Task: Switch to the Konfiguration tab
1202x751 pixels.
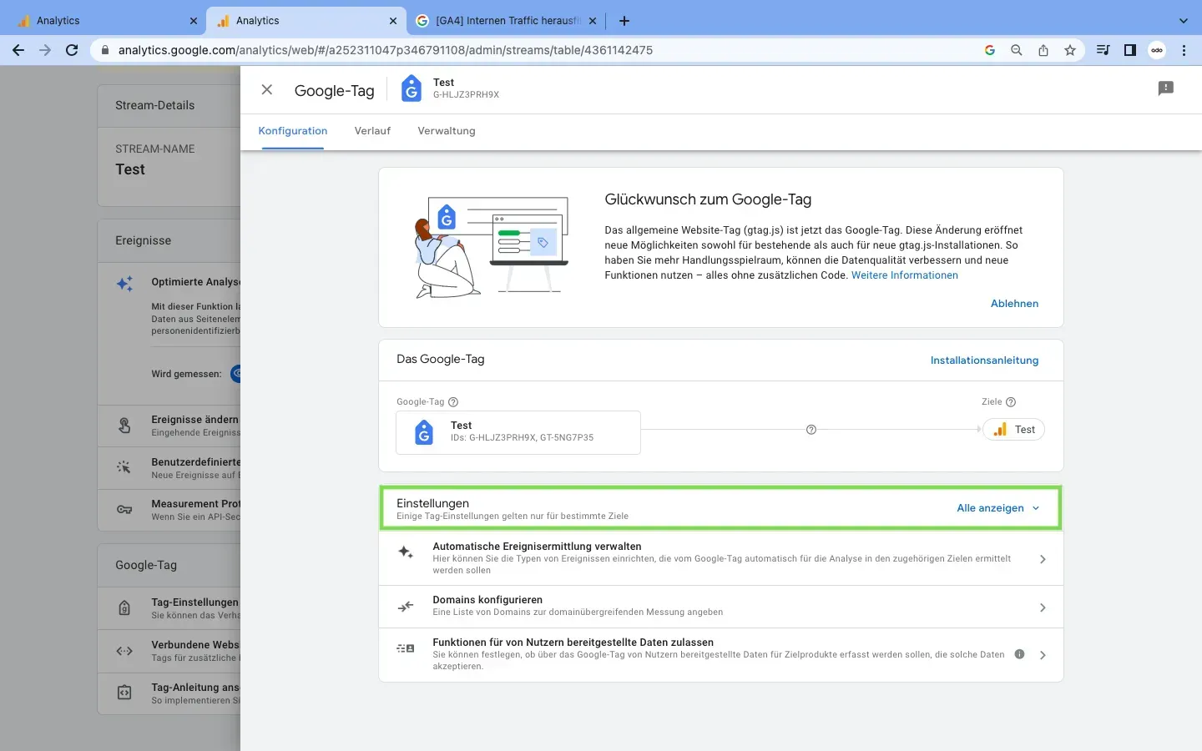Action: pyautogui.click(x=293, y=131)
